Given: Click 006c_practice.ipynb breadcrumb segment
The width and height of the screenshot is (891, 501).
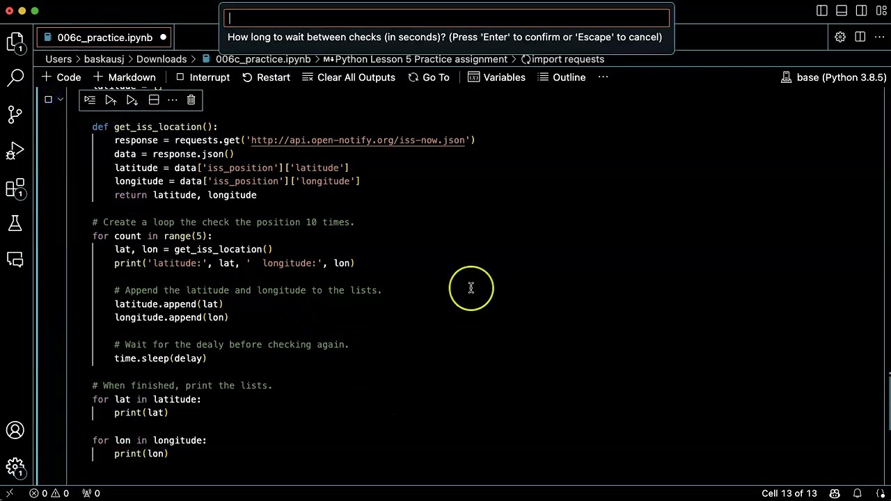Looking at the screenshot, I should 257,59.
